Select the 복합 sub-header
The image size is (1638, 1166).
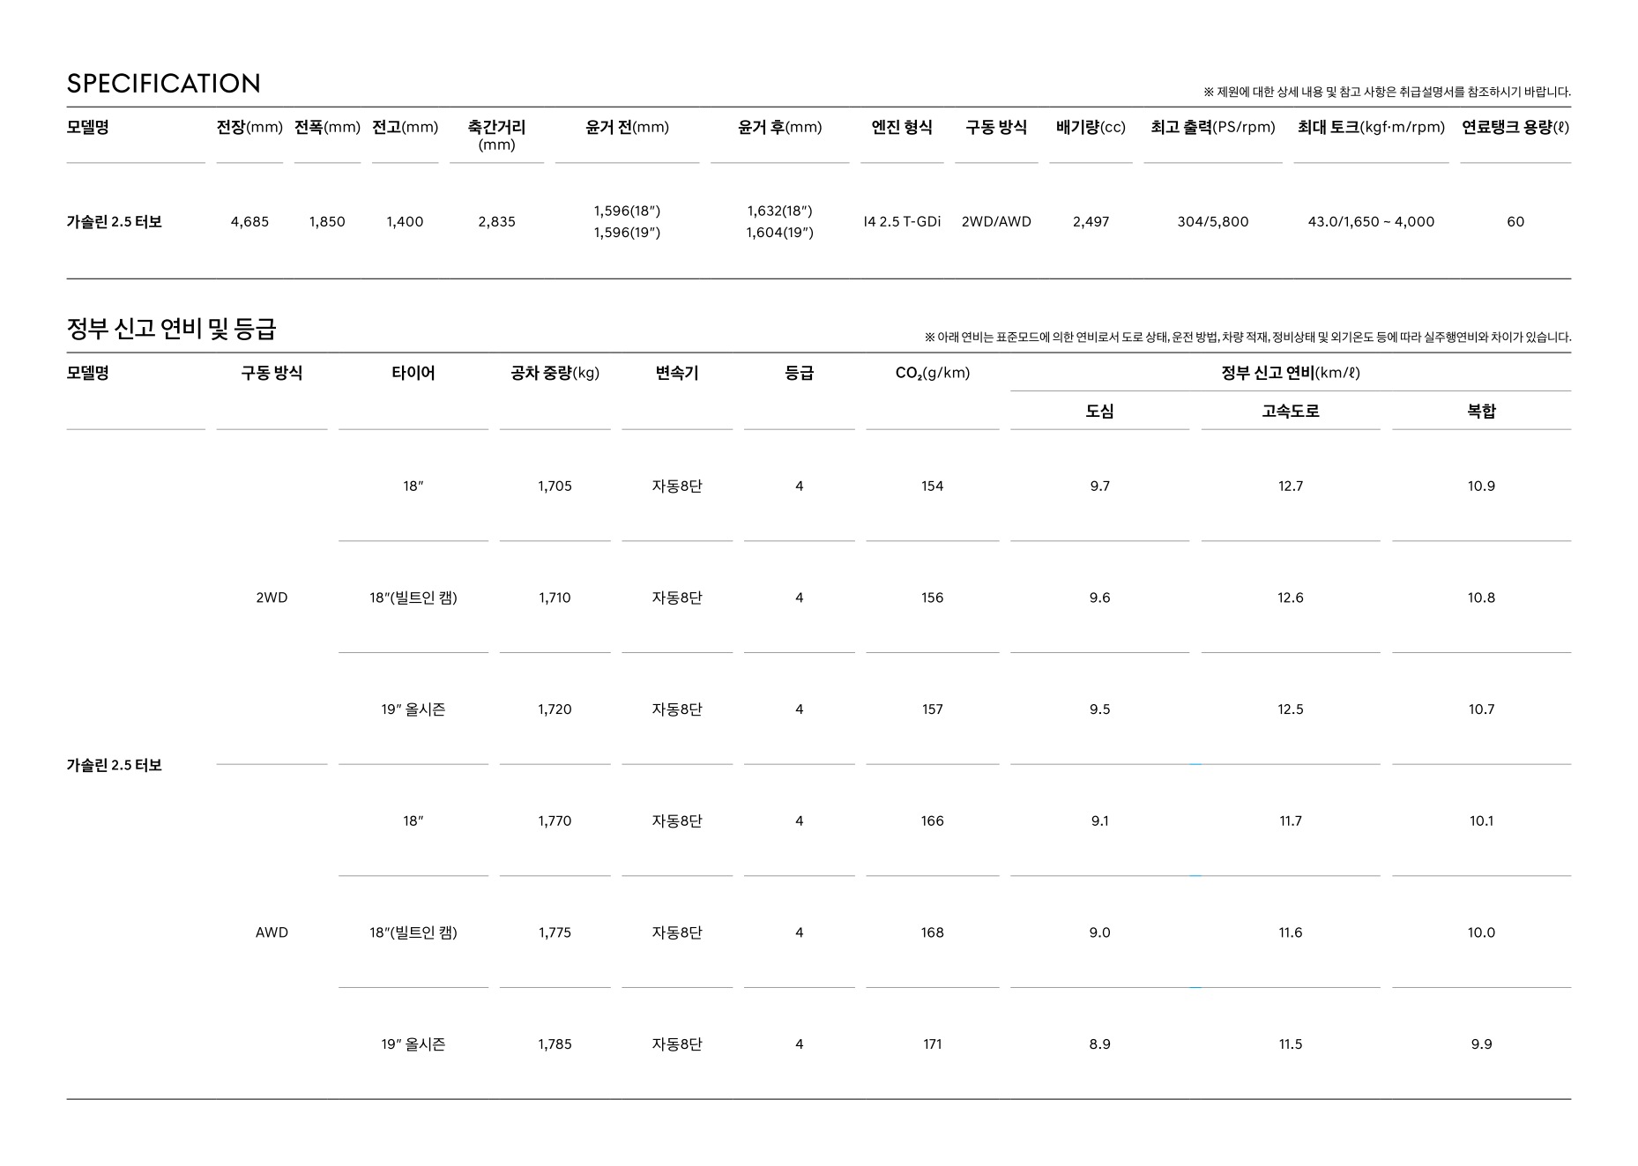pos(1481,412)
